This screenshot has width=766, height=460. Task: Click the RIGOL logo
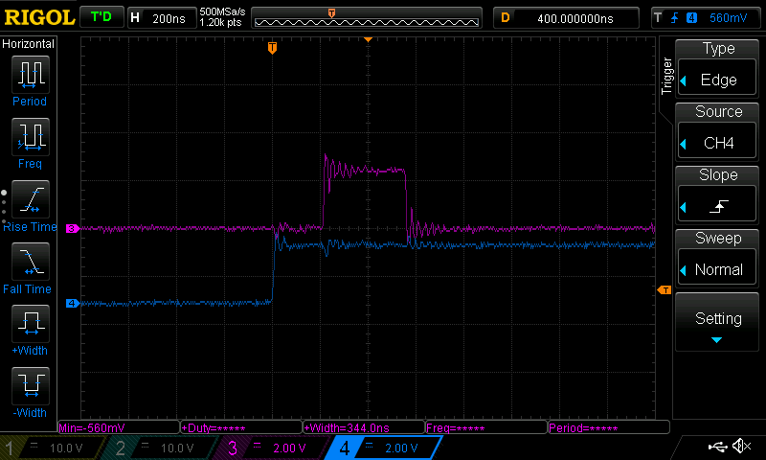[x=39, y=17]
